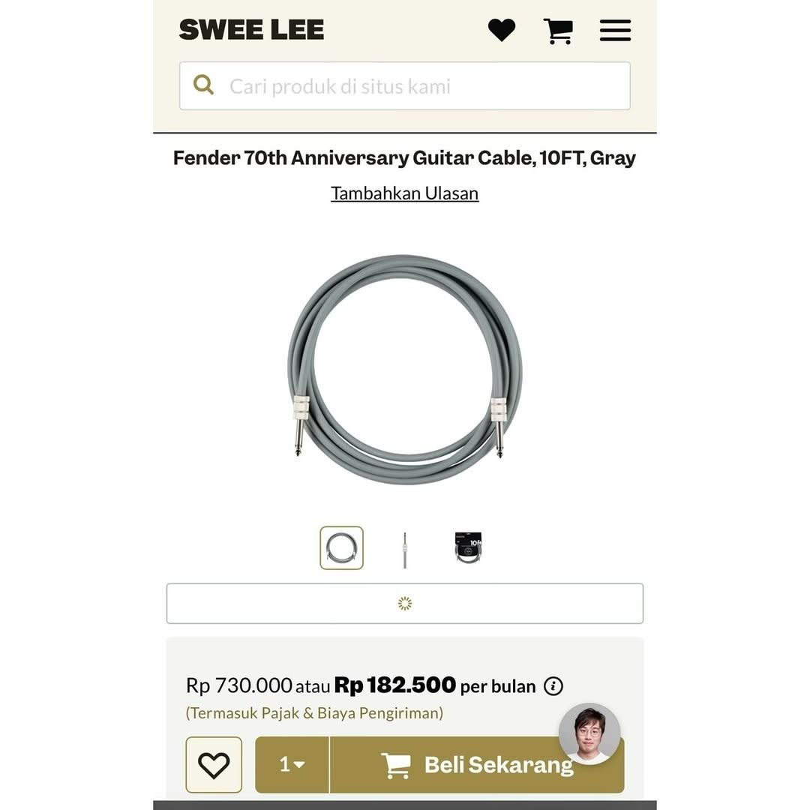Open the installment info icon beside 'per bulan'

tap(553, 686)
